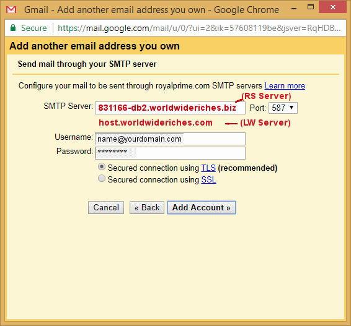Focus the Username input field
Screen dimensions: 351x326
170,139
